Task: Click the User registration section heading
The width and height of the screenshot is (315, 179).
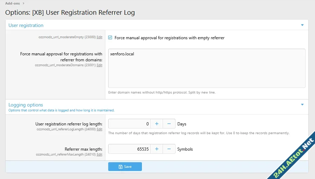Action: [26, 25]
